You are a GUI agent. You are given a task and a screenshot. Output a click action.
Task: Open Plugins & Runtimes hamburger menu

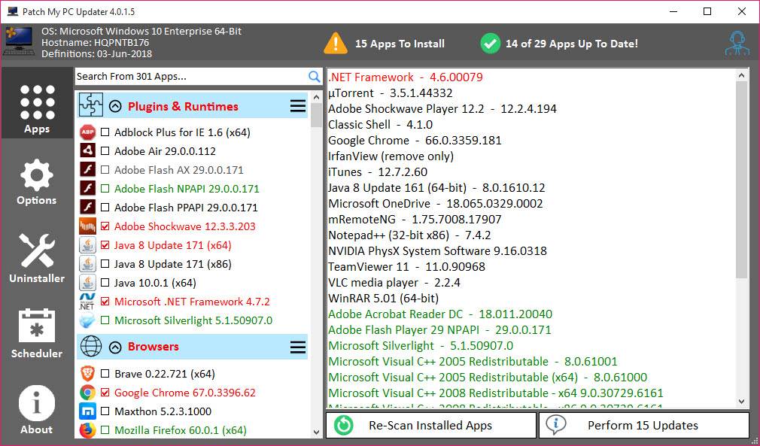(297, 106)
